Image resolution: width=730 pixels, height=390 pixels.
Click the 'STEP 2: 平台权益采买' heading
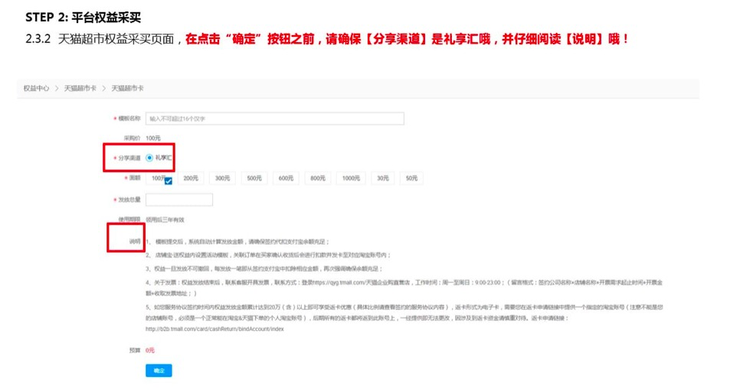click(83, 18)
